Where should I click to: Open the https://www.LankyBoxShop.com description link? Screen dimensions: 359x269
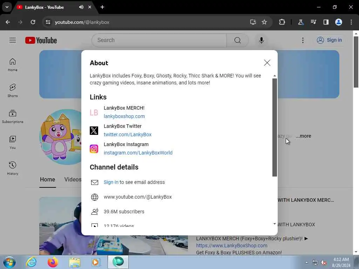point(232,246)
